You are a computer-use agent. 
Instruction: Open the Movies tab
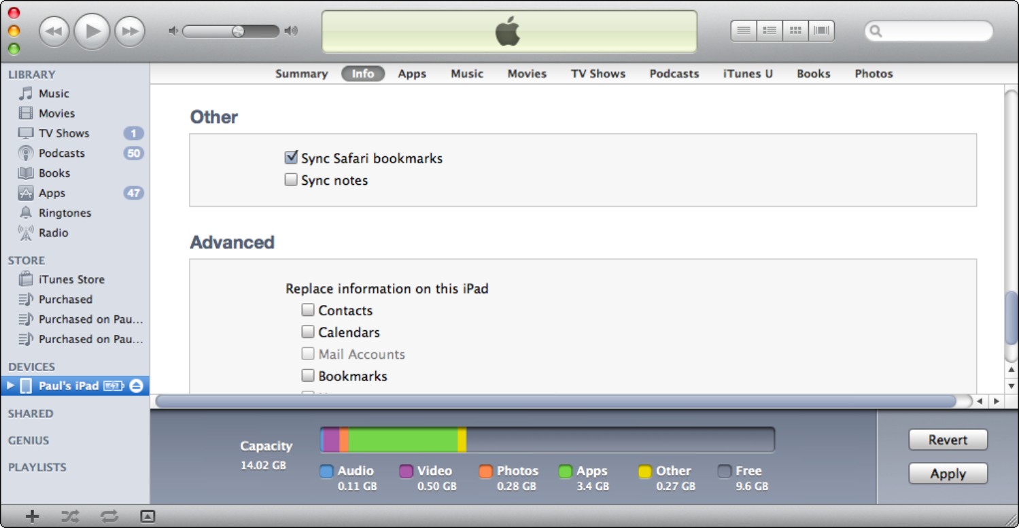click(x=527, y=74)
